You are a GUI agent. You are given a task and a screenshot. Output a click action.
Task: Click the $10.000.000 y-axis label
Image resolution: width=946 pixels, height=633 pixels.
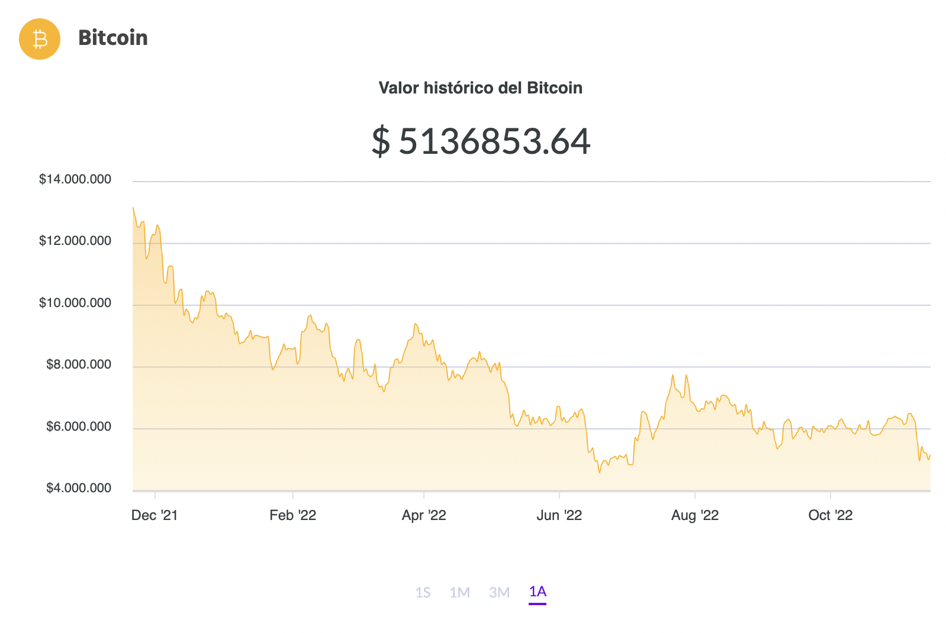[75, 303]
